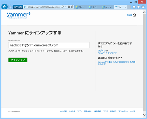Maximize the browser window
Viewport: 147px width, 119px height.
136,2
